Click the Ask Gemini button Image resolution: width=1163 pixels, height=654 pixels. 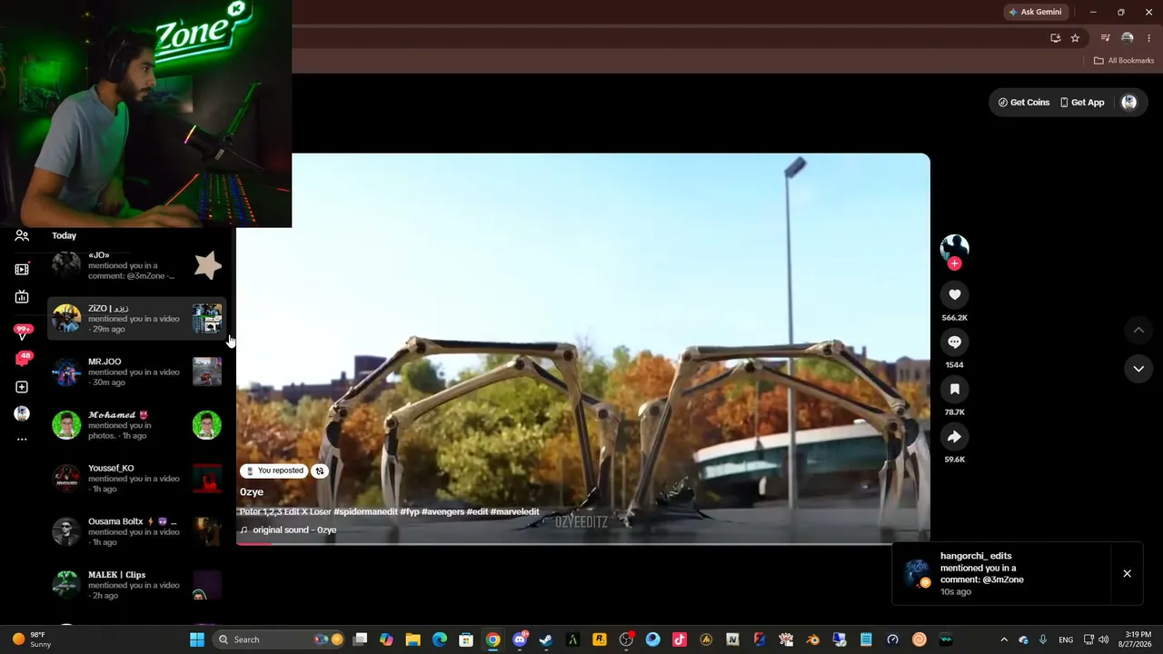point(1035,12)
